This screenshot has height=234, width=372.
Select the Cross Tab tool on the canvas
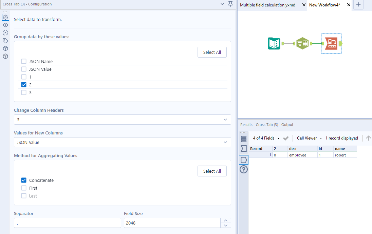coord(331,43)
